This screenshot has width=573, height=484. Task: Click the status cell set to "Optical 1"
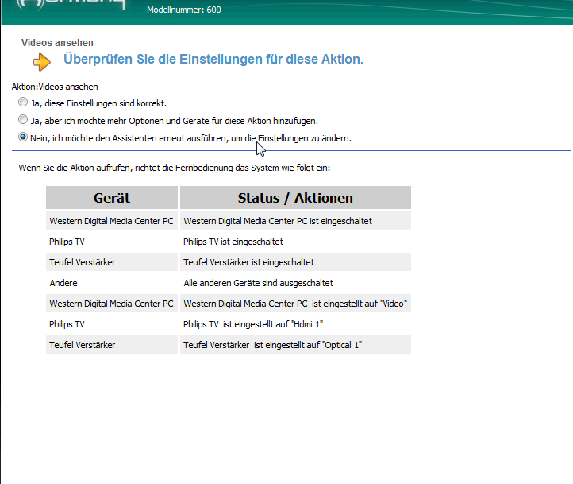(272, 345)
